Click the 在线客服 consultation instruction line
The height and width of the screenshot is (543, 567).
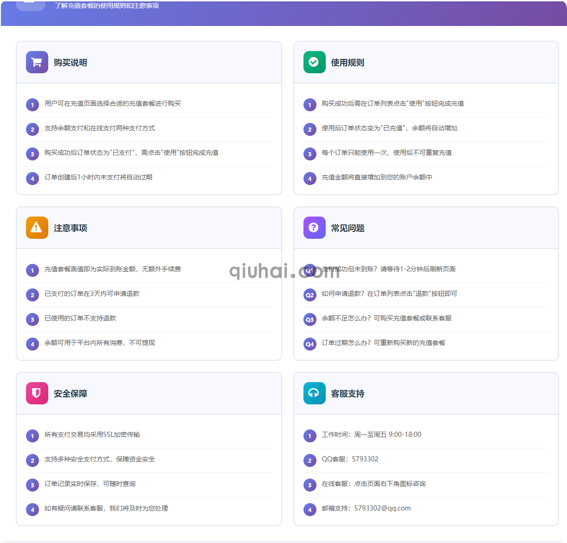pyautogui.click(x=374, y=484)
